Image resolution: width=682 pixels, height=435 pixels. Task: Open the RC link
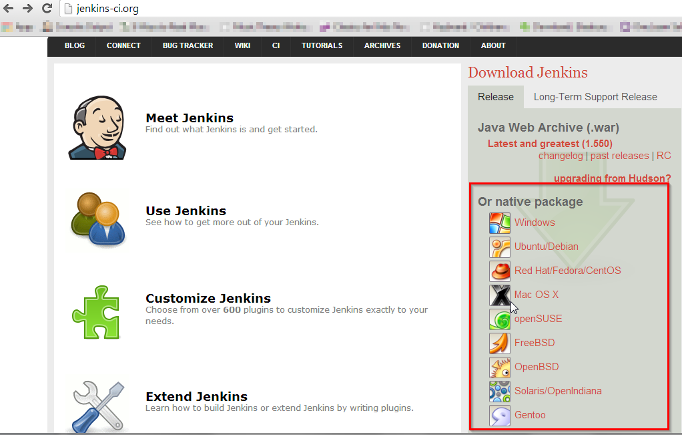[x=664, y=156]
